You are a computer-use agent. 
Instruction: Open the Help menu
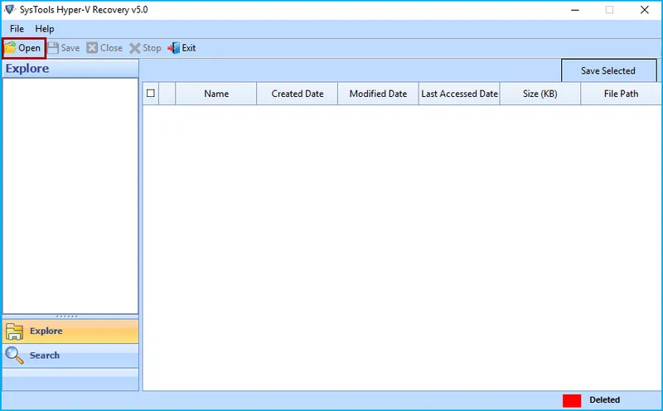(44, 29)
